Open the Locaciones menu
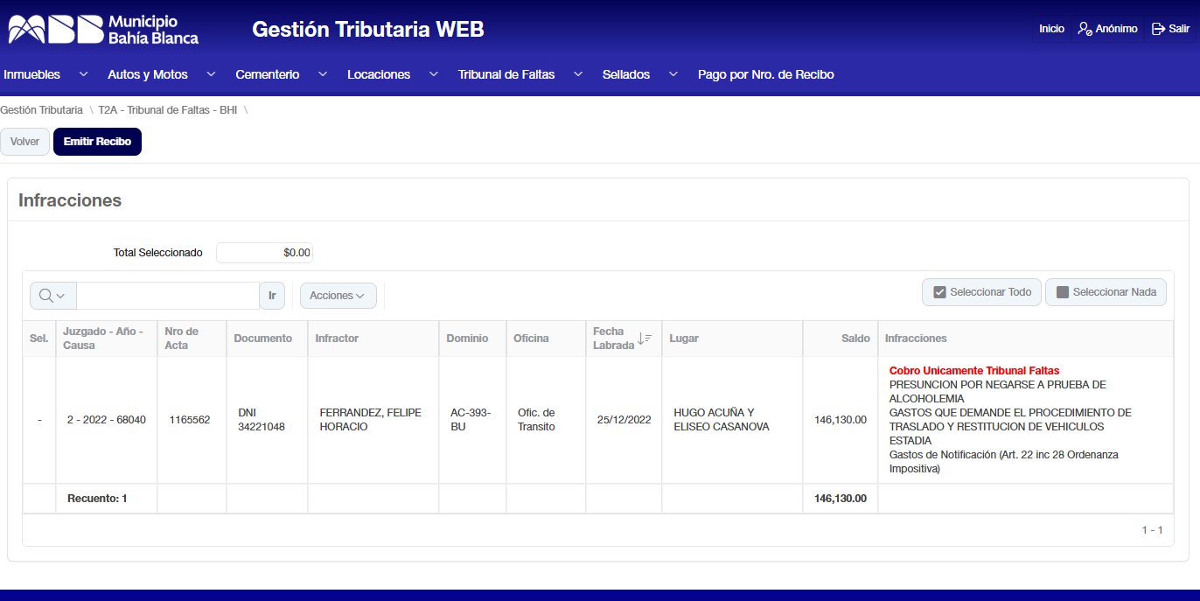1200x601 pixels. [x=379, y=74]
